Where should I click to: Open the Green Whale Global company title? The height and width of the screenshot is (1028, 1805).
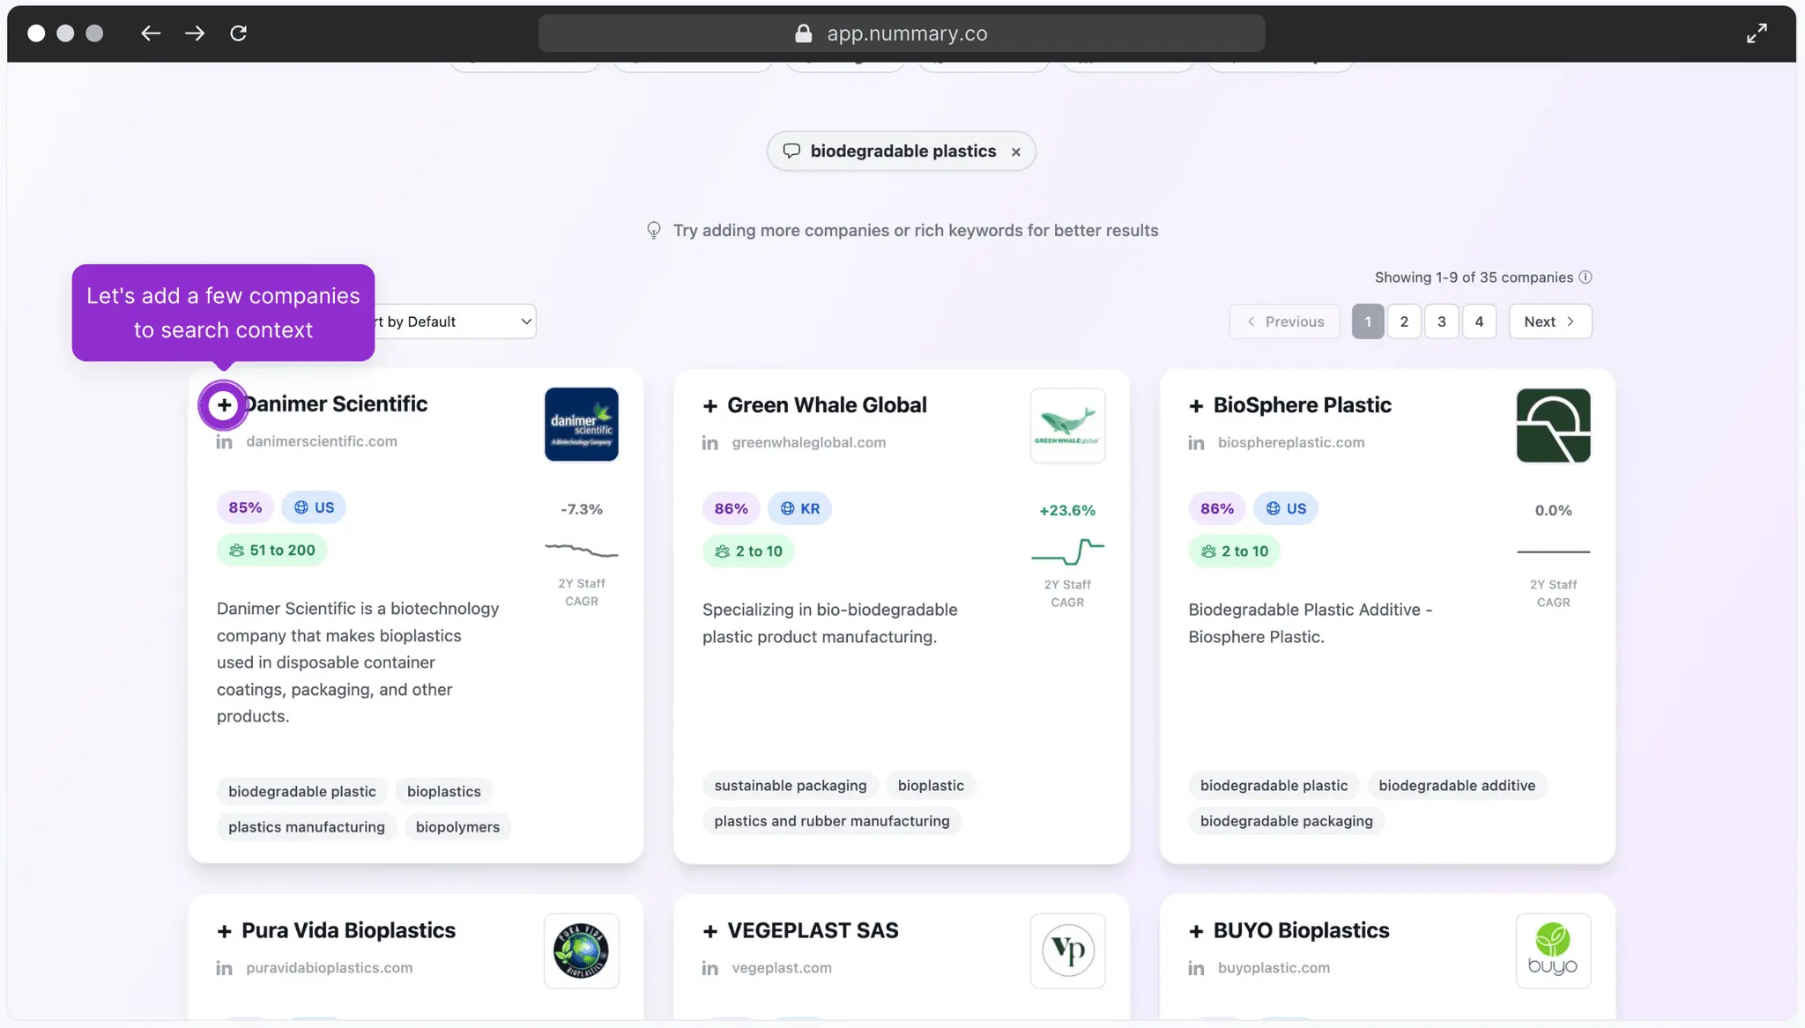[x=827, y=405]
